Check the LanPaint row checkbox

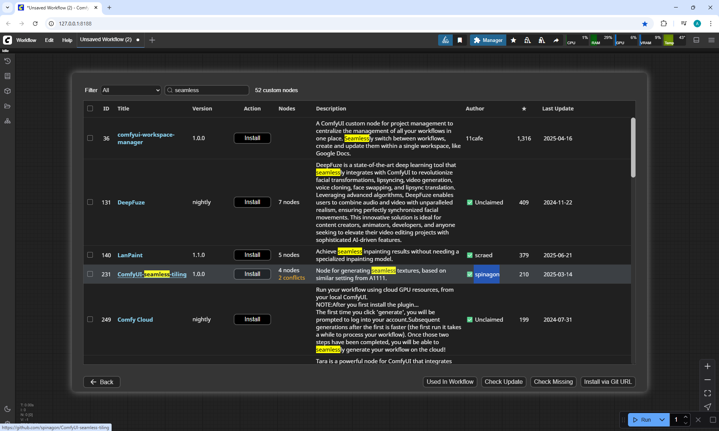pyautogui.click(x=90, y=255)
